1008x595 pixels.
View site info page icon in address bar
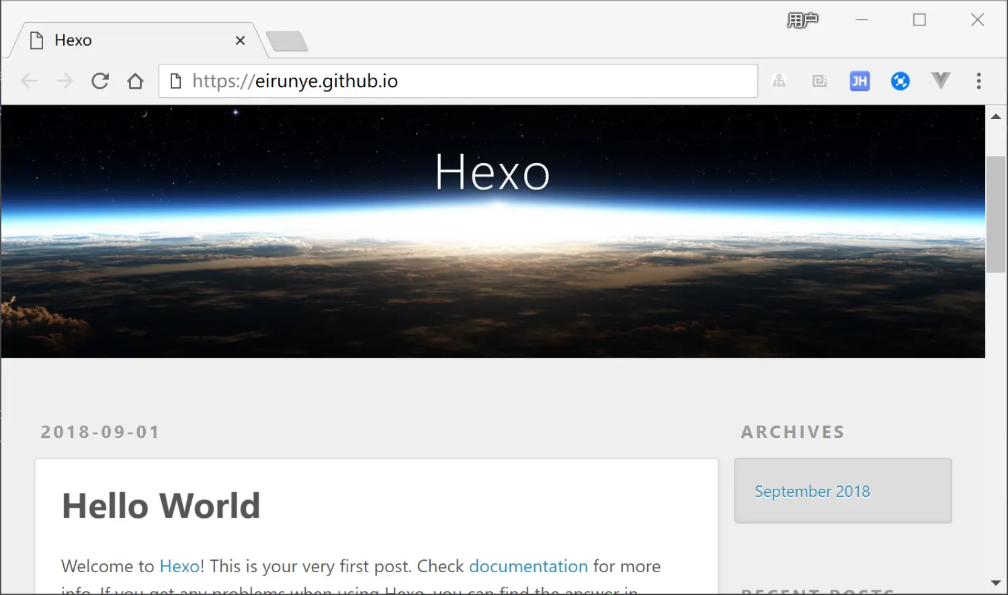coord(175,81)
